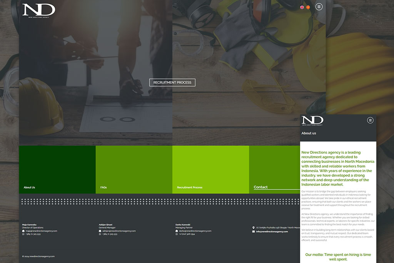Screen dimensions: 394x263
Task: Switch language with the UK flag
Action: tap(302, 7)
